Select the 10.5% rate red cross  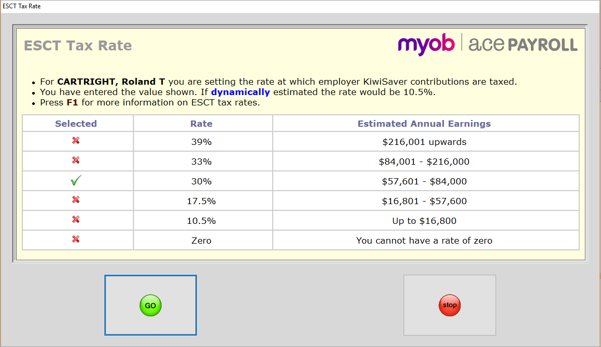tap(76, 220)
